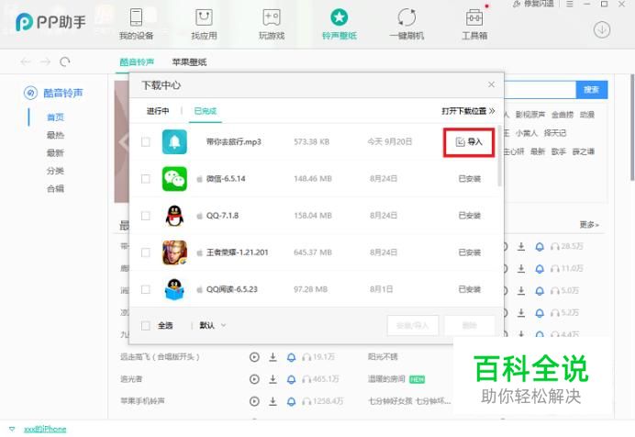Open 找应用 section
This screenshot has width=635, height=437.
coord(204,24)
